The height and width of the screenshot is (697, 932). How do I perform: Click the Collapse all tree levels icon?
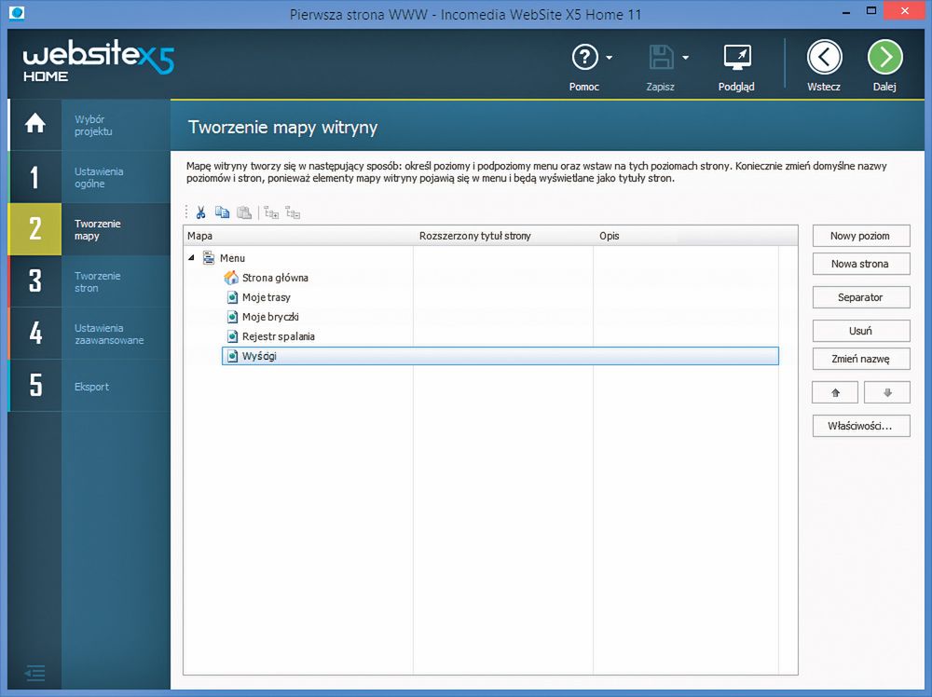(x=293, y=212)
